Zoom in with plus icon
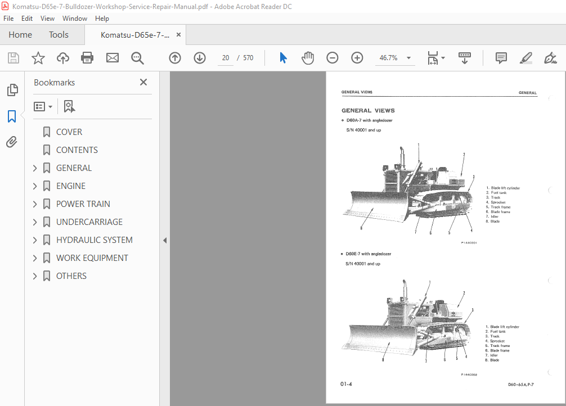 click(357, 58)
